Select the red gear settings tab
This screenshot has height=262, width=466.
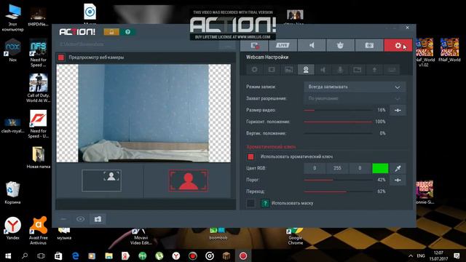click(398, 45)
